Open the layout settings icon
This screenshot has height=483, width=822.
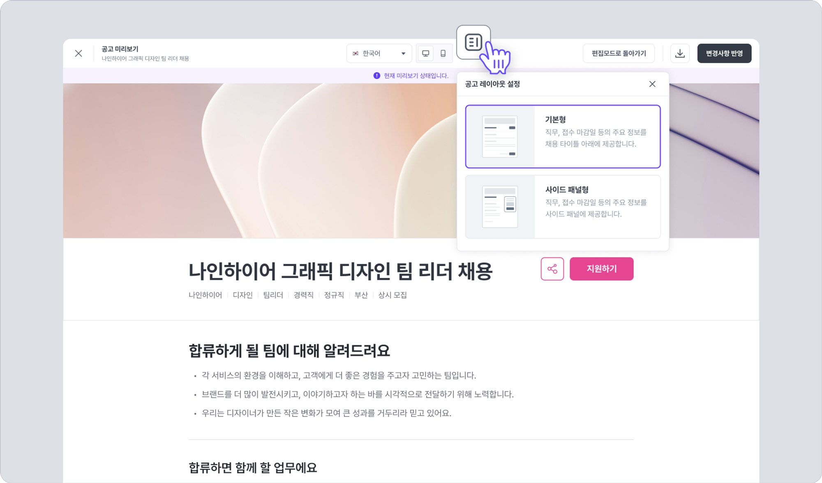pyautogui.click(x=473, y=42)
